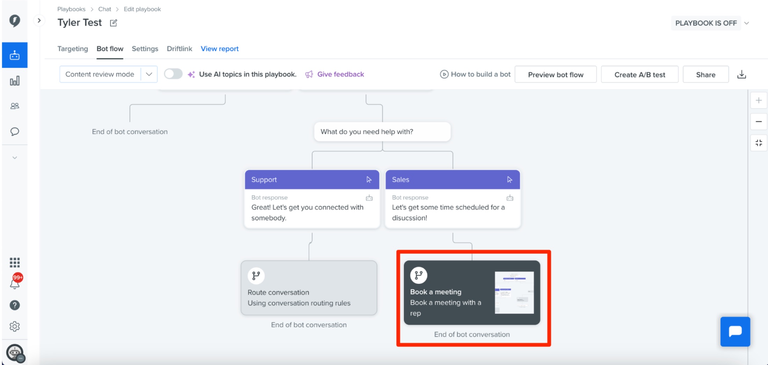Switch to the Settings tab
The height and width of the screenshot is (365, 768).
pos(145,49)
